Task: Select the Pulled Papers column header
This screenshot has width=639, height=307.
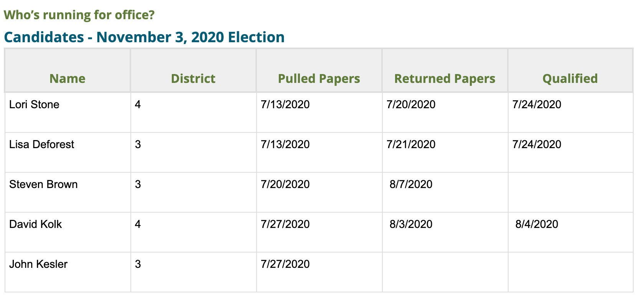Action: click(319, 79)
